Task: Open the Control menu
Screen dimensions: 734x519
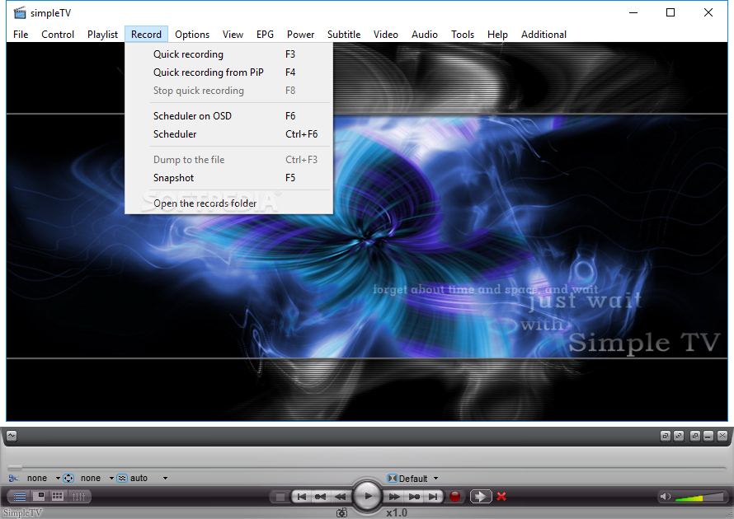Action: pyautogui.click(x=58, y=34)
